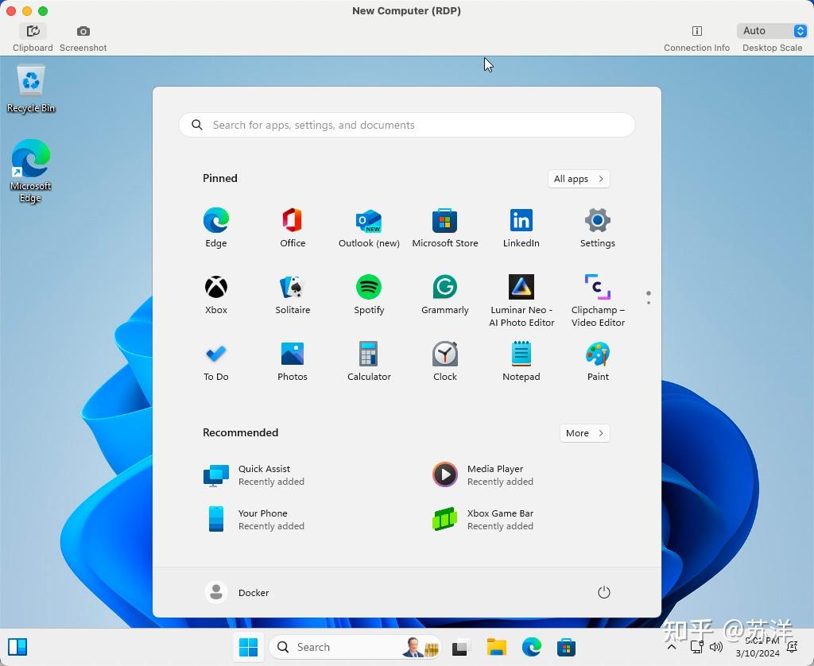Open Luminar Neo AI Photo Editor
814x666 pixels.
point(521,300)
